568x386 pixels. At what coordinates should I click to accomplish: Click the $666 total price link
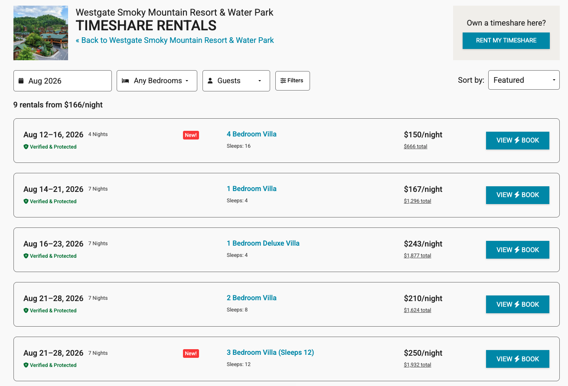[415, 146]
